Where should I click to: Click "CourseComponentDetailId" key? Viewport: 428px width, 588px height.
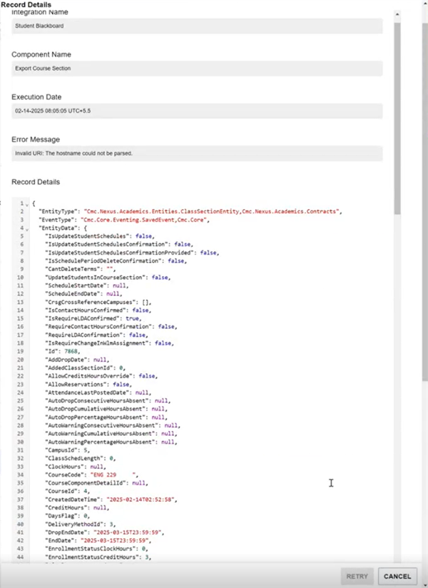pos(86,483)
